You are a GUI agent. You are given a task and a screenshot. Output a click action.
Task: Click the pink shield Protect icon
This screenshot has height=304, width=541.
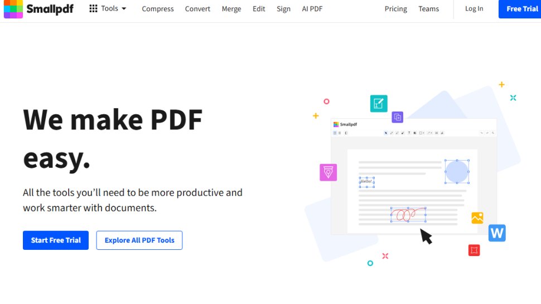(328, 172)
